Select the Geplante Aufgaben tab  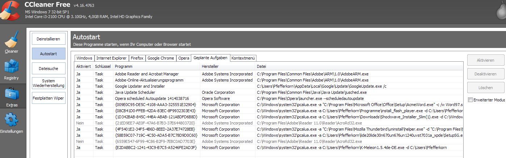[x=210, y=58]
